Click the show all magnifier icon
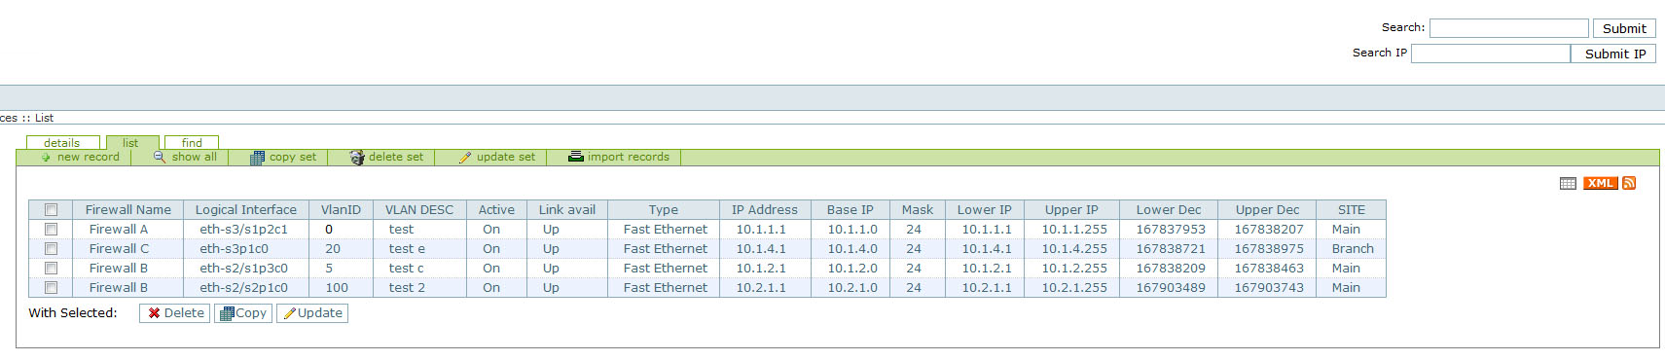Screen dimensions: 1665x361 160,157
